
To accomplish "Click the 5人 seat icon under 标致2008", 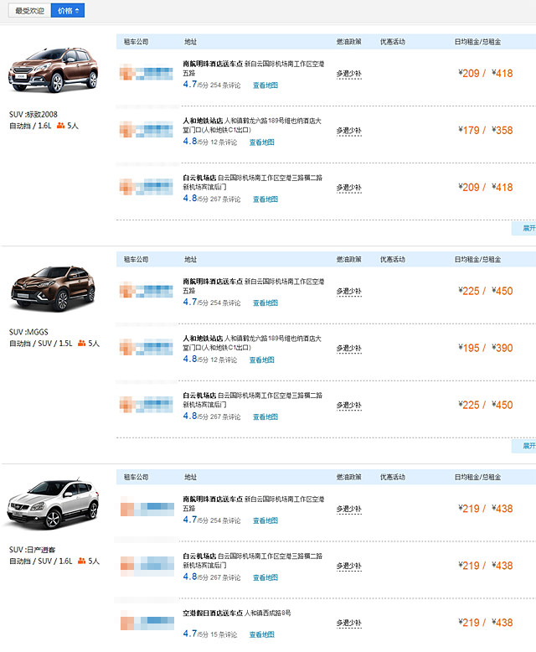I will click(59, 126).
